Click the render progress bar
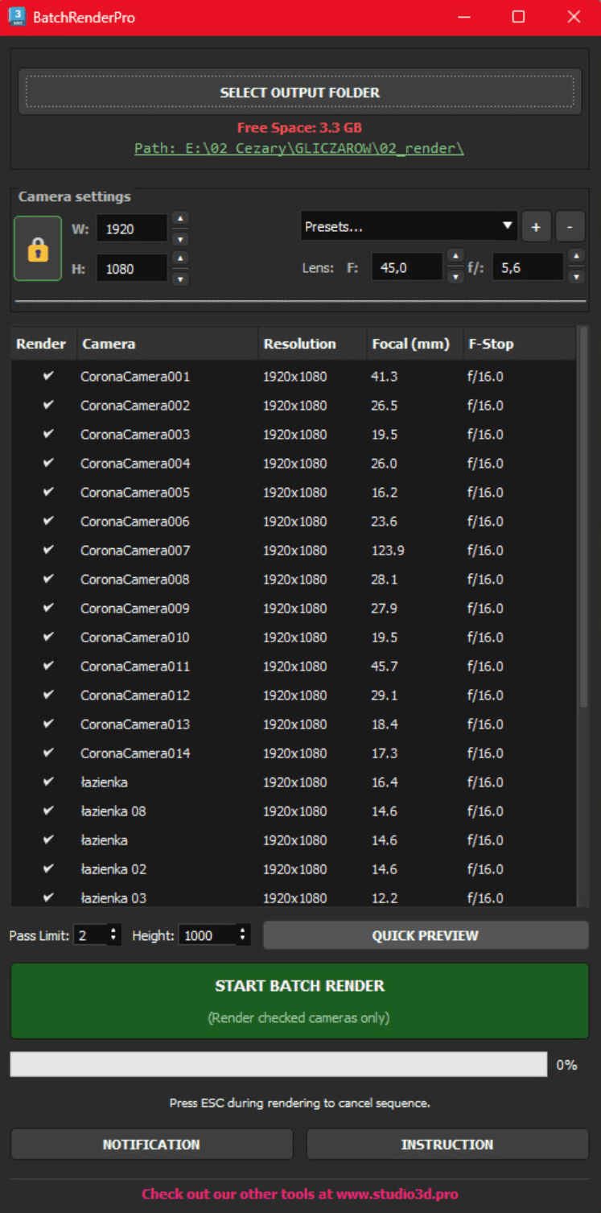 point(278,1064)
